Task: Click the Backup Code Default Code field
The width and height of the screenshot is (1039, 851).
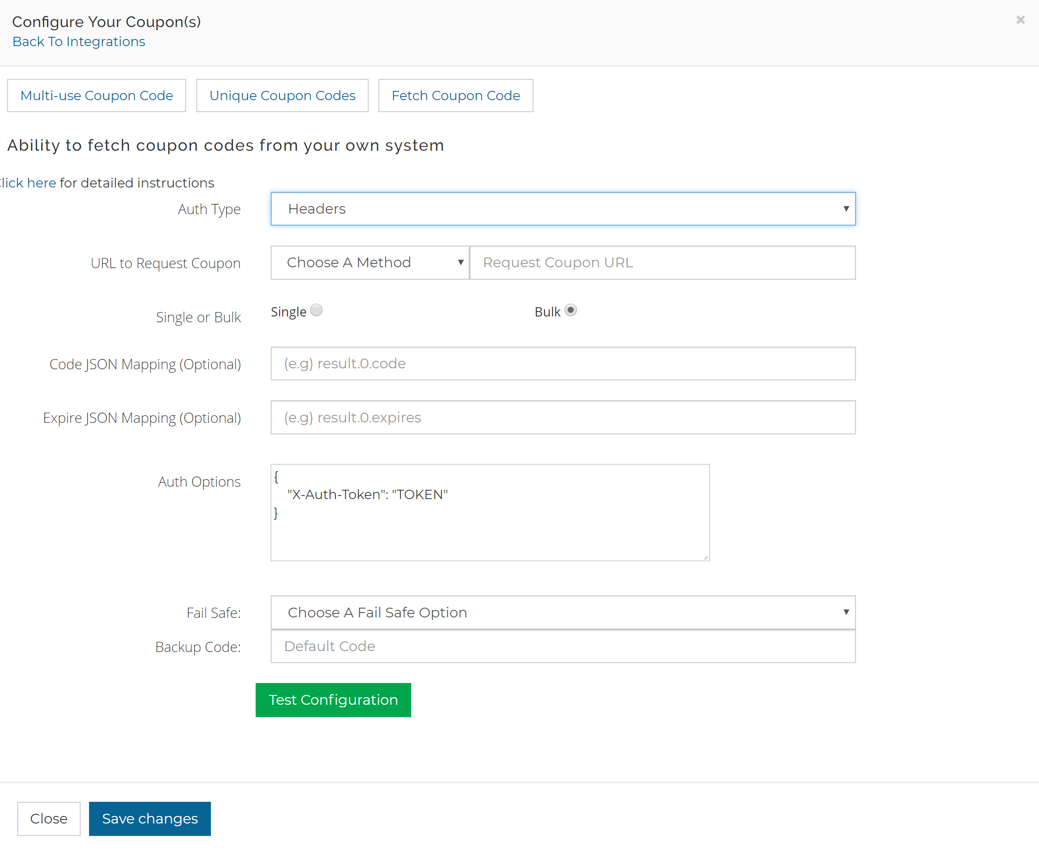Action: [563, 646]
